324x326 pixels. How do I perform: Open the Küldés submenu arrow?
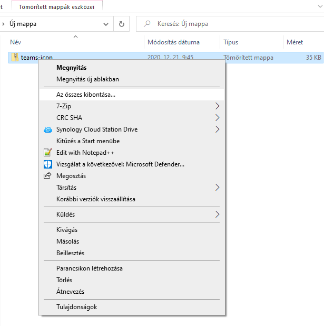pyautogui.click(x=217, y=215)
